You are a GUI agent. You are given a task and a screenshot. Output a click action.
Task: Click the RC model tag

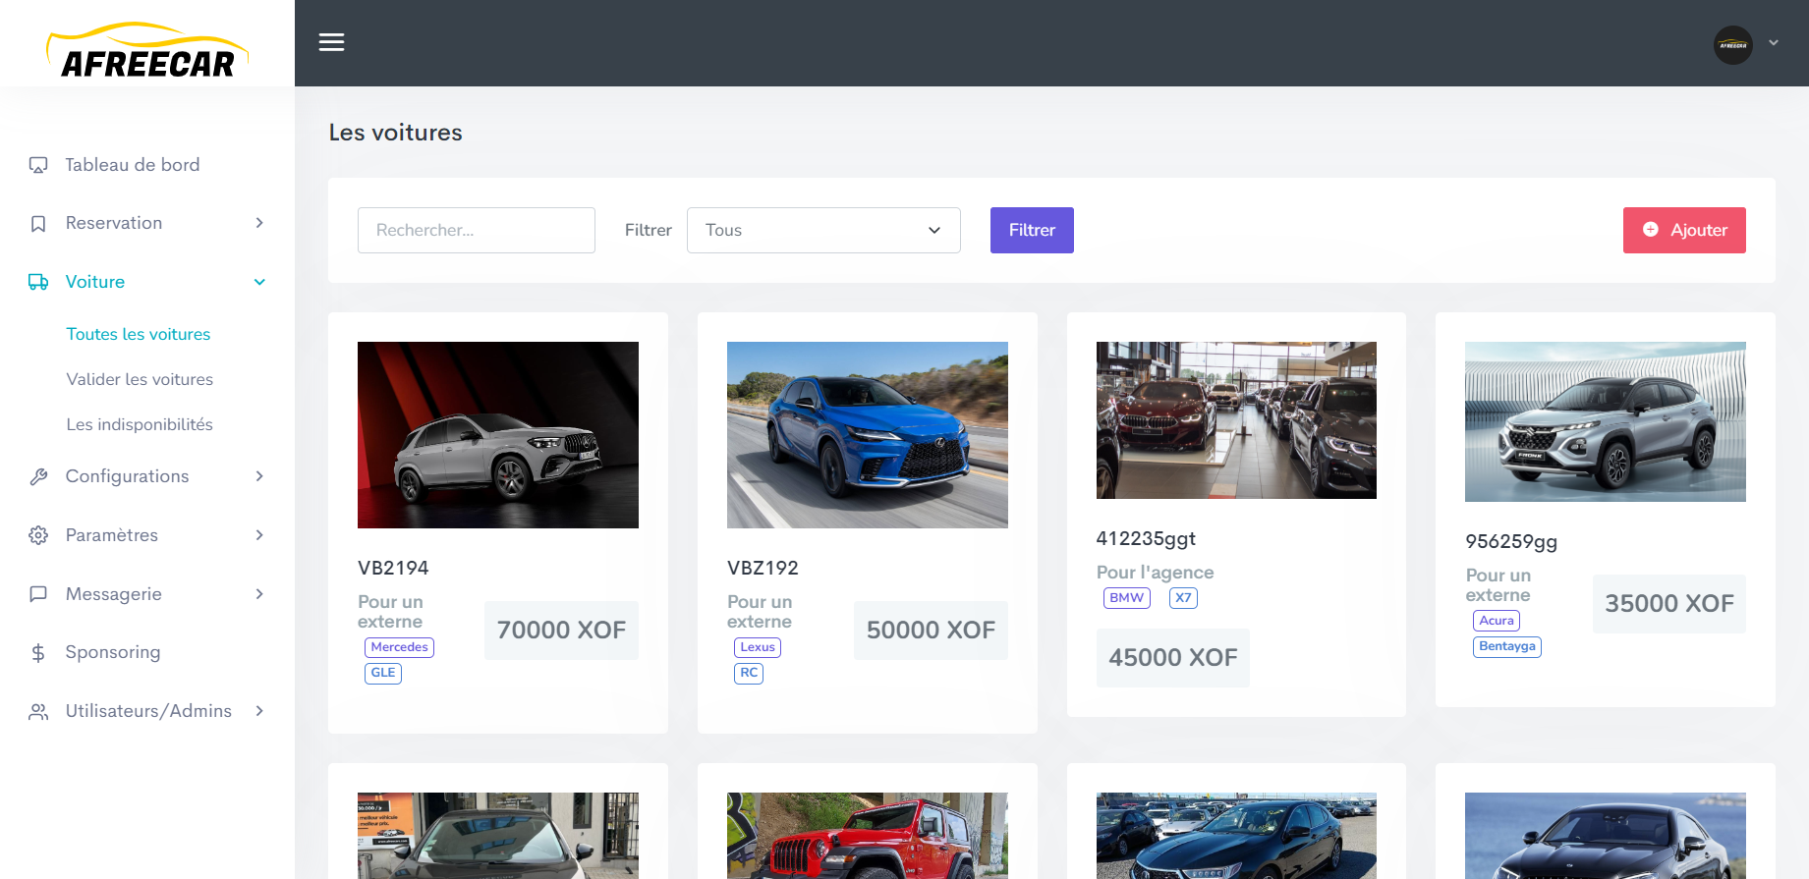coord(749,673)
